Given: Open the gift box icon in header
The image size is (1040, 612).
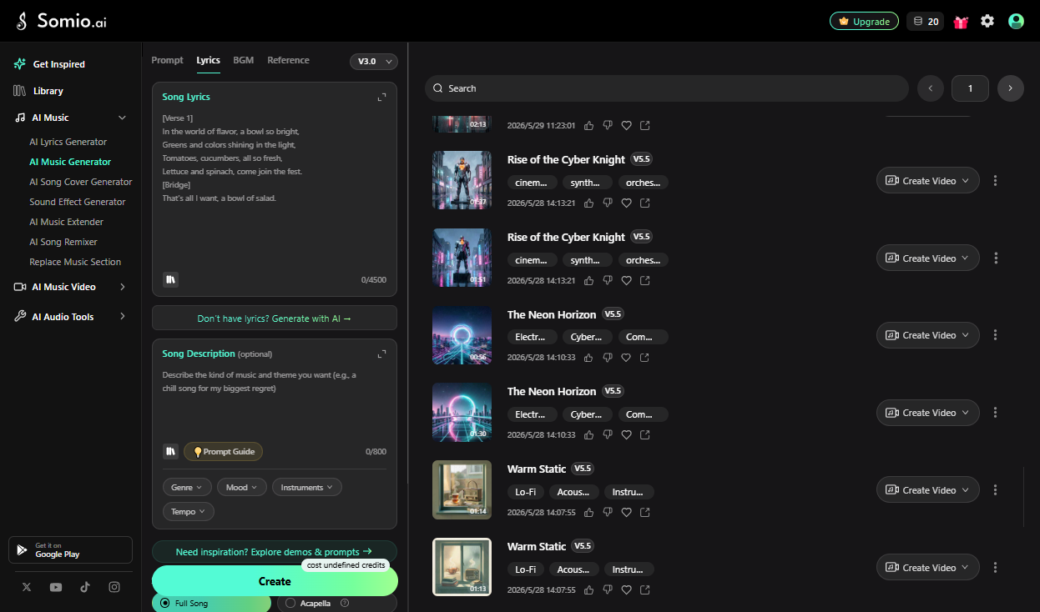Looking at the screenshot, I should pyautogui.click(x=961, y=22).
